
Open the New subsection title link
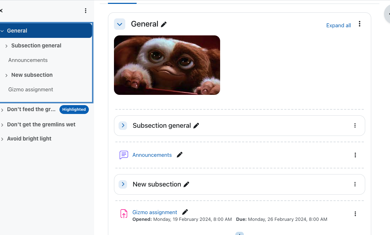click(157, 184)
